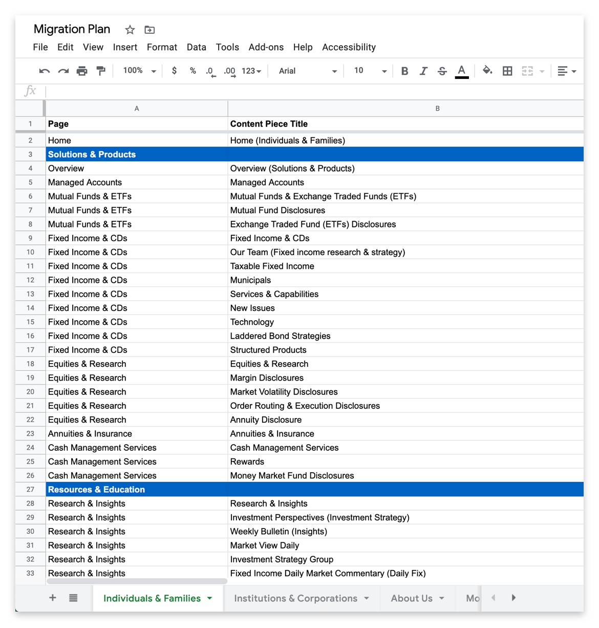This screenshot has height=628, width=599.
Task: Open the text color picker
Action: point(462,71)
